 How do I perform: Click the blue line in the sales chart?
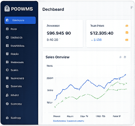[88, 80]
